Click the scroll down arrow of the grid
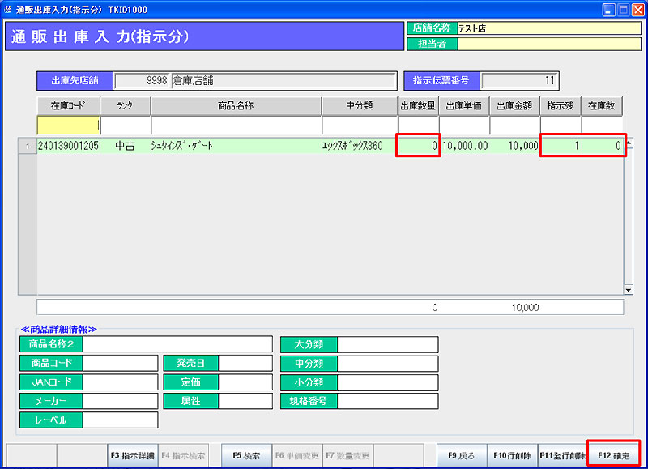The image size is (648, 469). coord(628,289)
